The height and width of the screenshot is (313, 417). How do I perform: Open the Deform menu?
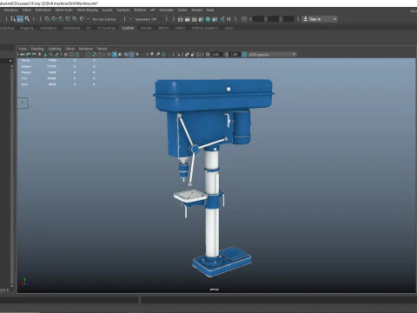click(140, 10)
